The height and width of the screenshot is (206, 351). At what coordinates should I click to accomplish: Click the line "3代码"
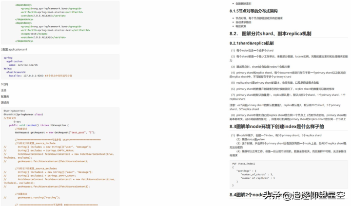tap(4, 84)
